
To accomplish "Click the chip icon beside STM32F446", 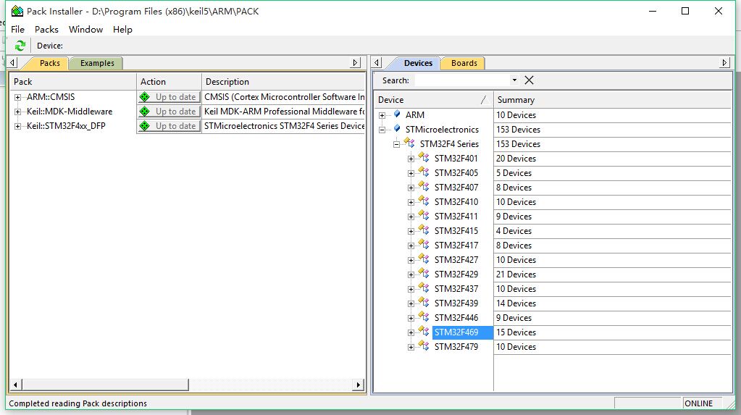I will point(424,317).
